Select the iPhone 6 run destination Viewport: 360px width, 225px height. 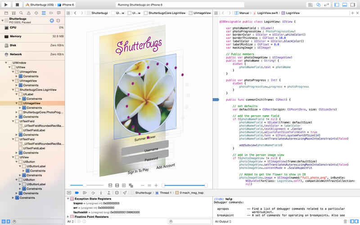[67, 4]
